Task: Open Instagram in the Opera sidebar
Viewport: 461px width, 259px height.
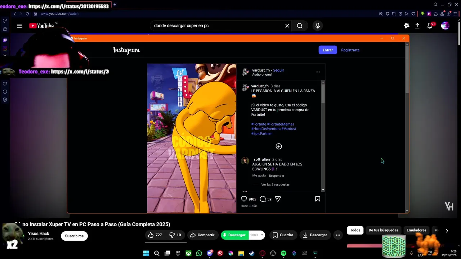Action: click(x=5, y=48)
